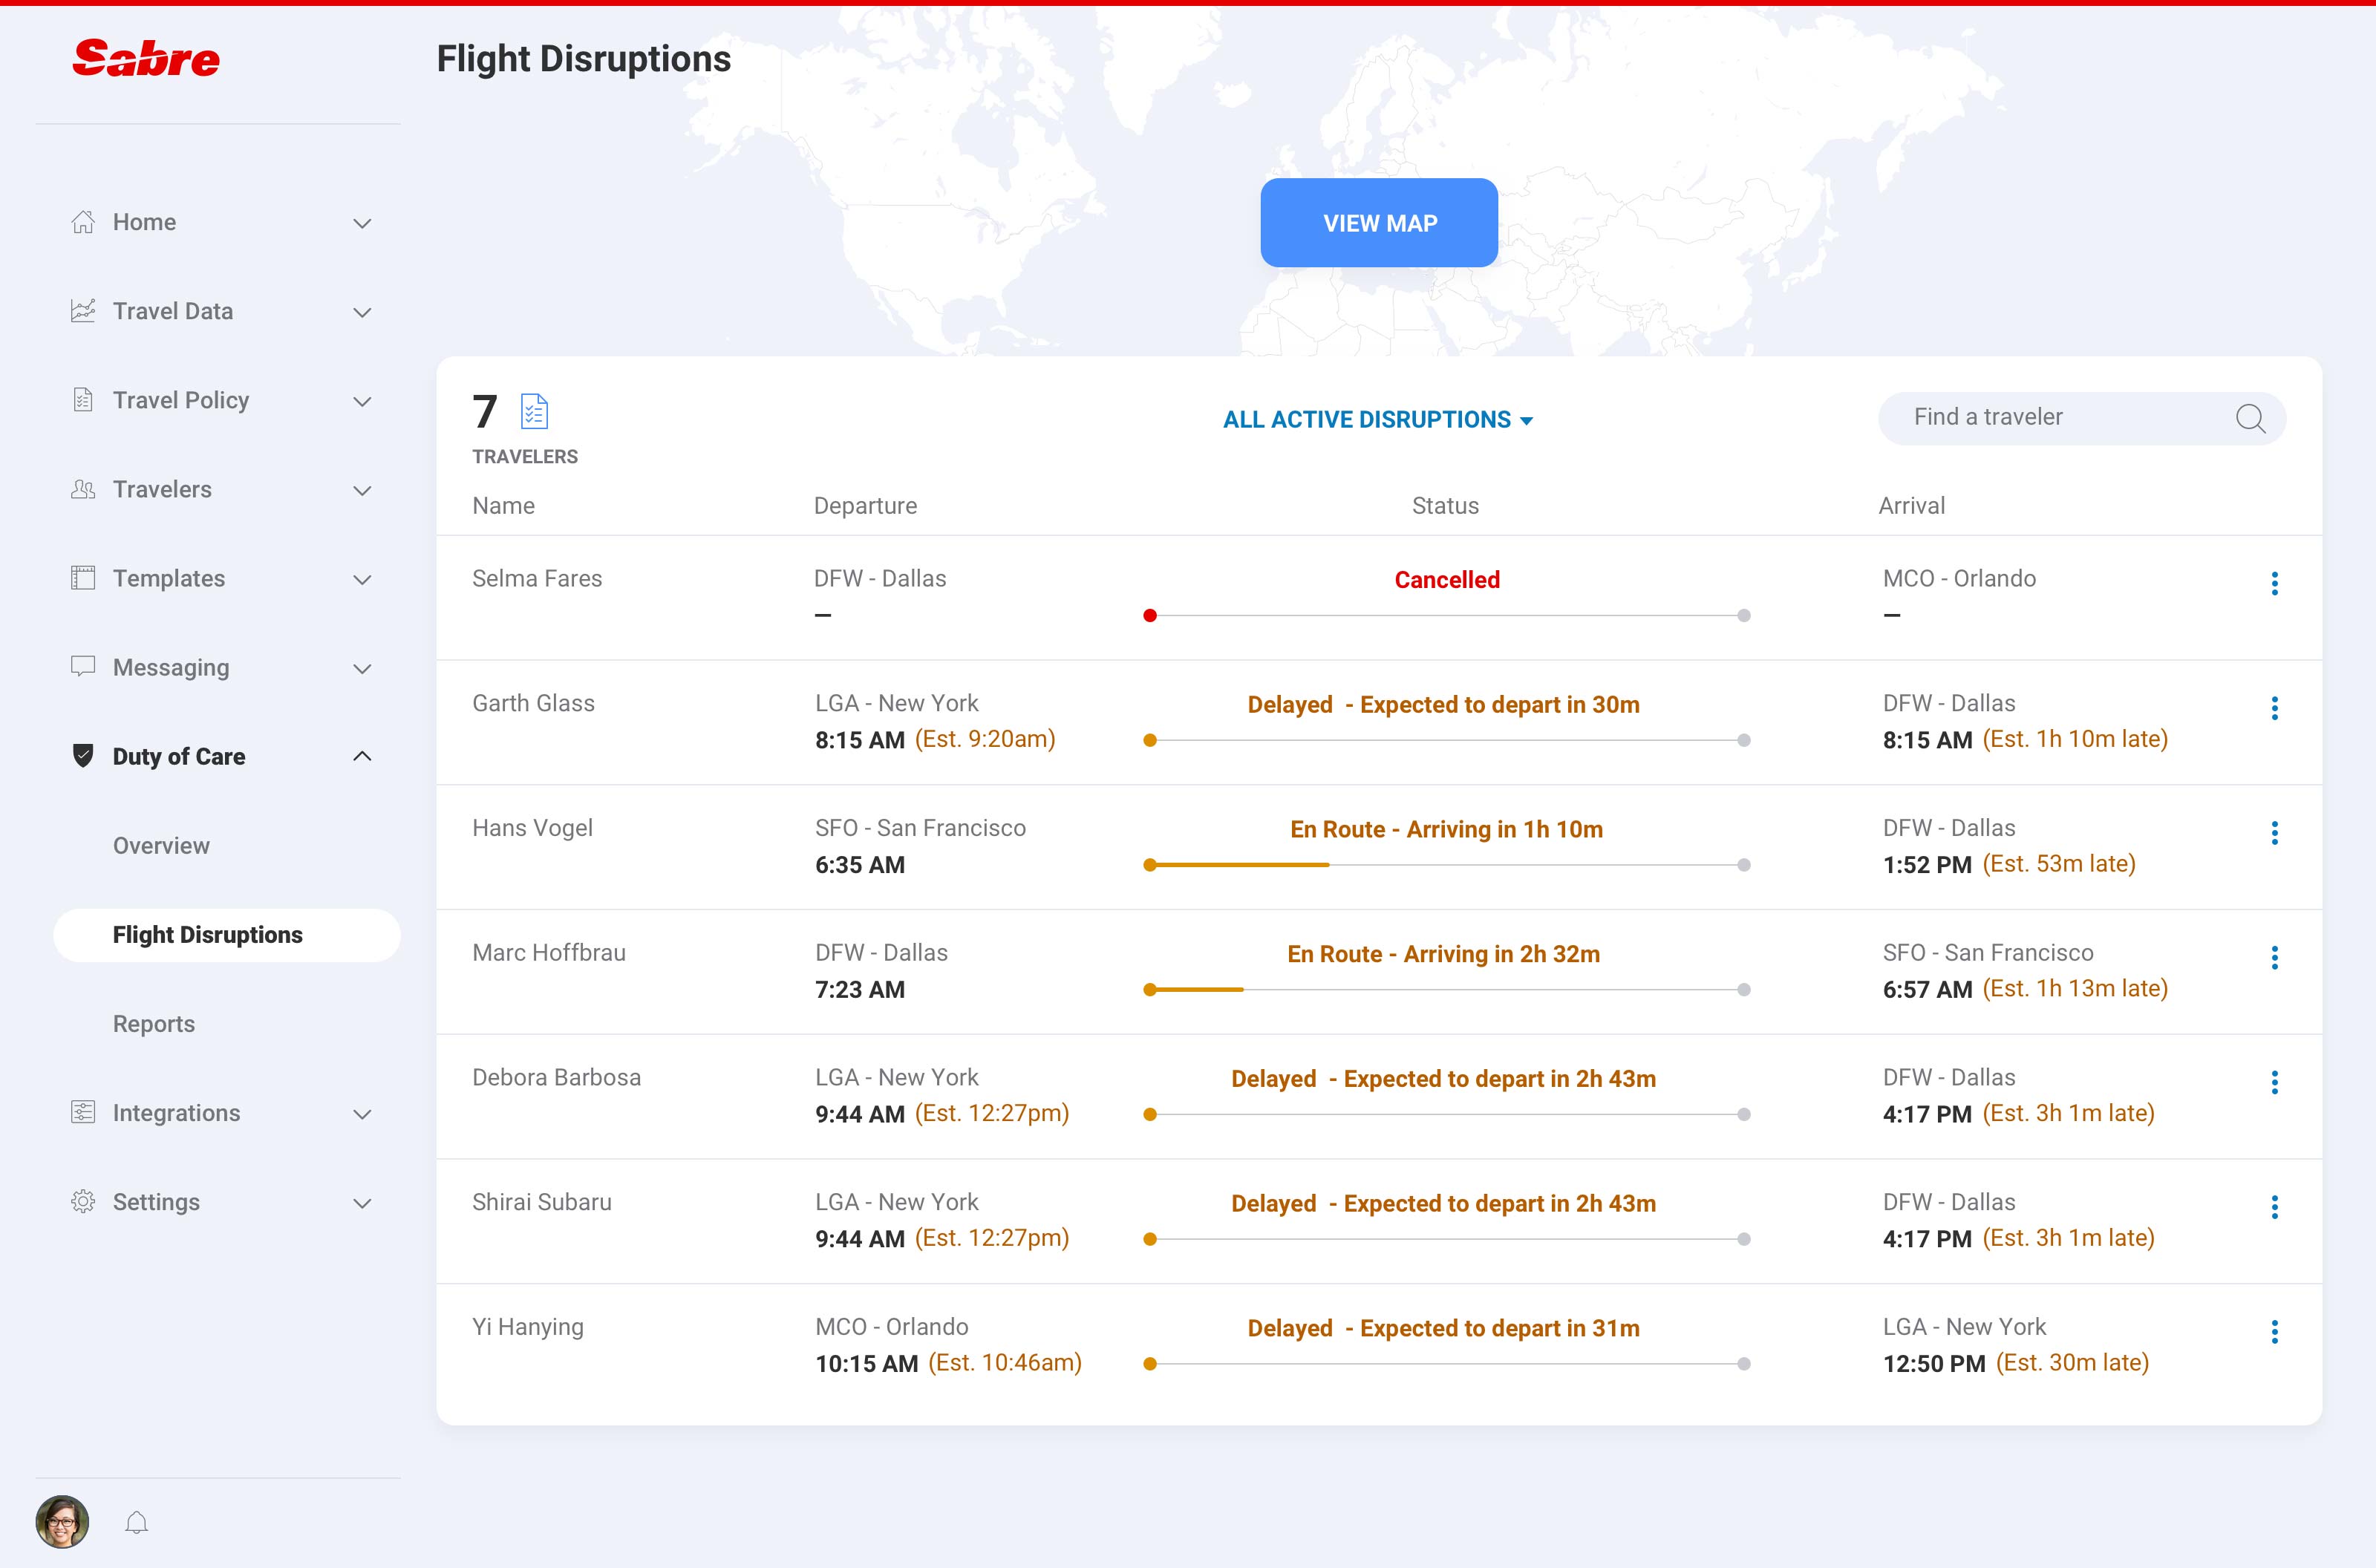Open Yi Hanying row kebab menu
Screen dimensions: 2376x1568
pyautogui.click(x=2274, y=1332)
